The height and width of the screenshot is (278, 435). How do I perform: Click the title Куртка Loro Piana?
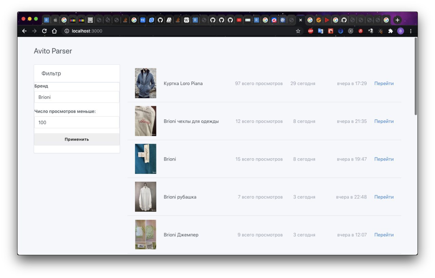coord(183,83)
